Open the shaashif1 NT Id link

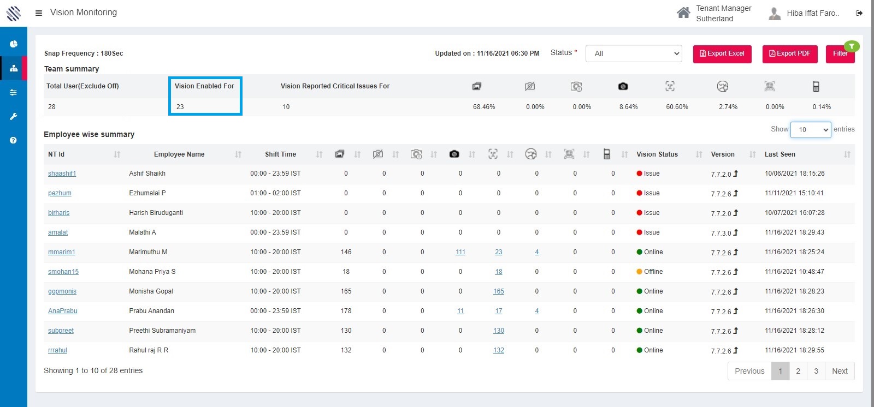pyautogui.click(x=62, y=173)
